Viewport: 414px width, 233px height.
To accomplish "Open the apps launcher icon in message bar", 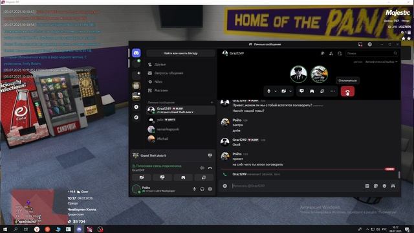I will [x=393, y=186].
